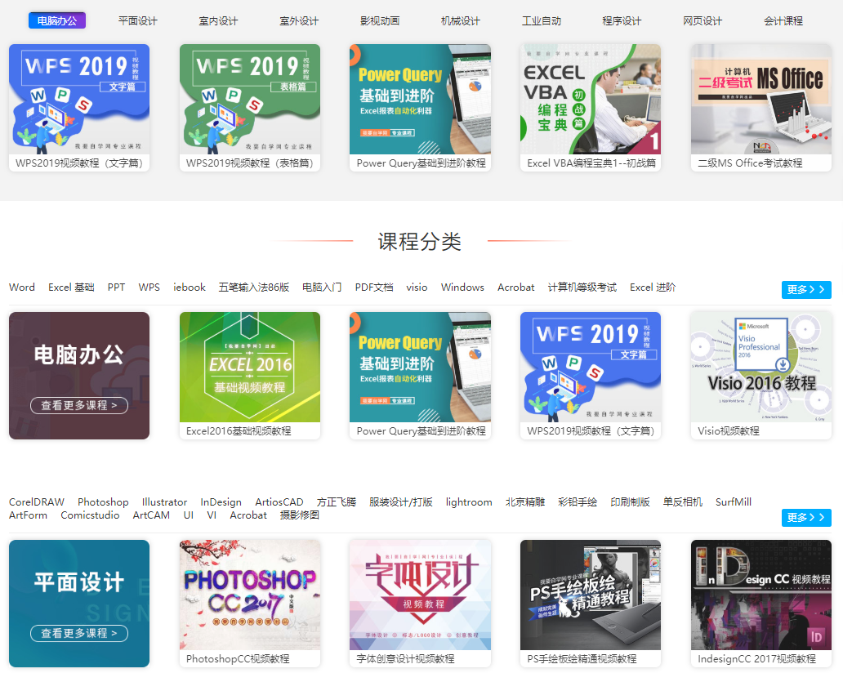This screenshot has width=843, height=682.
Task: Open PS手绘板绘精通教程 thumbnail
Action: pyautogui.click(x=591, y=595)
